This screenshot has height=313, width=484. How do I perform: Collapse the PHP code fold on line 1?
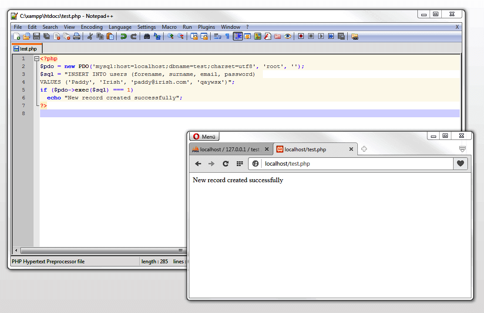pyautogui.click(x=37, y=58)
